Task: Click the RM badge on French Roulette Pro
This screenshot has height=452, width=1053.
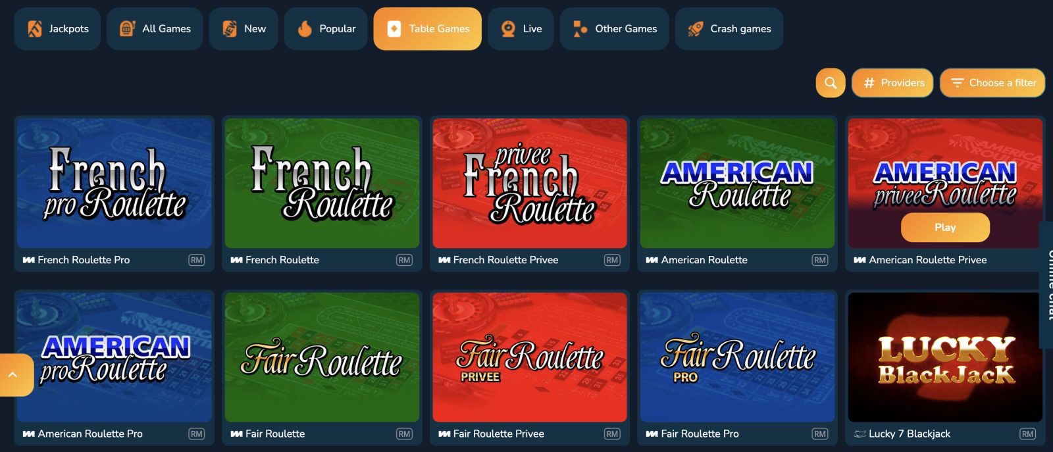Action: [197, 261]
